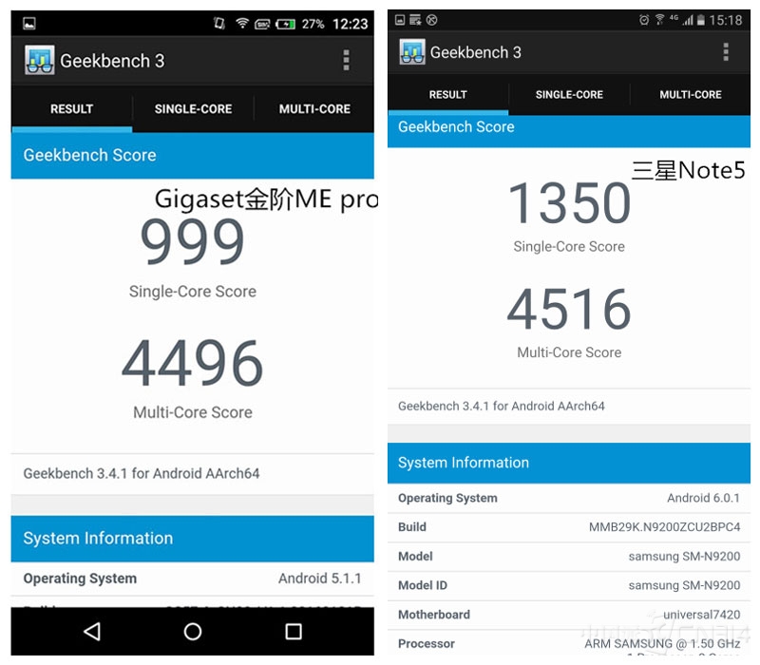Image resolution: width=760 pixels, height=665 pixels.
Task: Tap screenshot notification icon on left status bar
Action: tap(29, 23)
